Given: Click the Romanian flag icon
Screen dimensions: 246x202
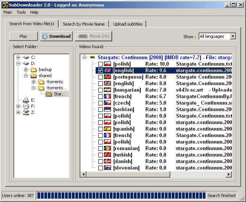Looking at the screenshot, I should (x=108, y=148).
